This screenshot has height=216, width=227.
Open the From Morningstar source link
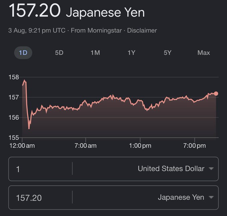click(96, 31)
